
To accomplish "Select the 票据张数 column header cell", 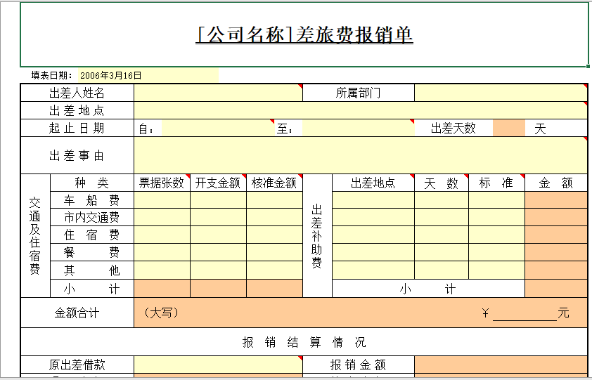I will tap(162, 183).
